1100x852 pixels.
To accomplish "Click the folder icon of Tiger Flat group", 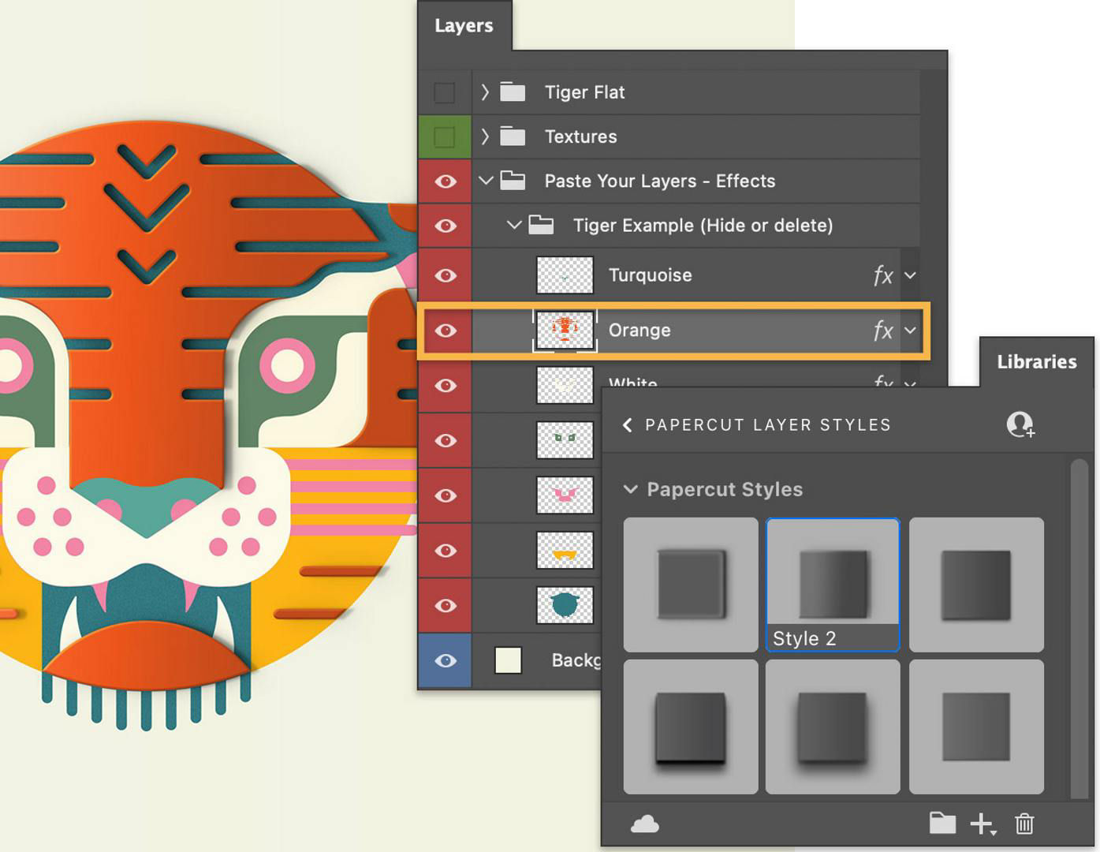I will point(512,92).
